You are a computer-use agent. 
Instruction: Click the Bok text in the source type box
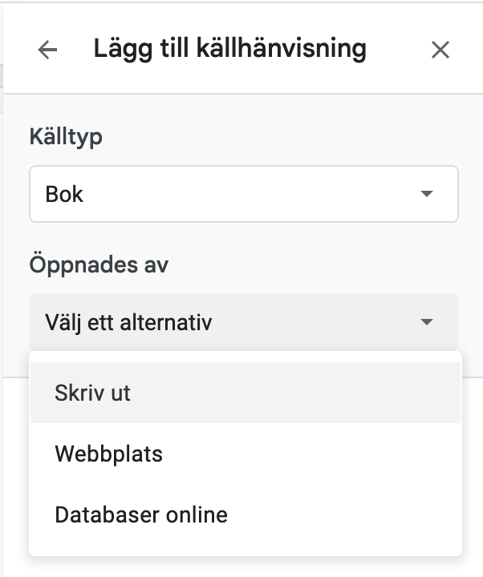(64, 194)
